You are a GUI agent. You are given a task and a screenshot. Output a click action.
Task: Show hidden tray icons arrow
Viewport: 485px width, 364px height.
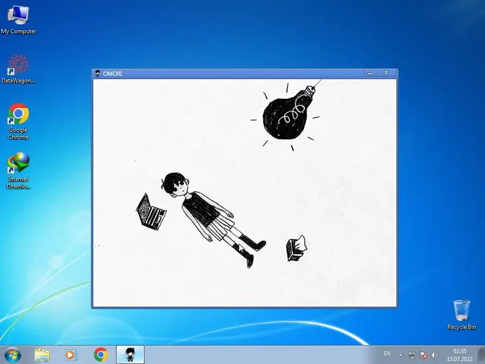point(400,355)
